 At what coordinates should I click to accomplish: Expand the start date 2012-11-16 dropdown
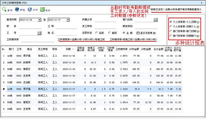tap(39, 20)
